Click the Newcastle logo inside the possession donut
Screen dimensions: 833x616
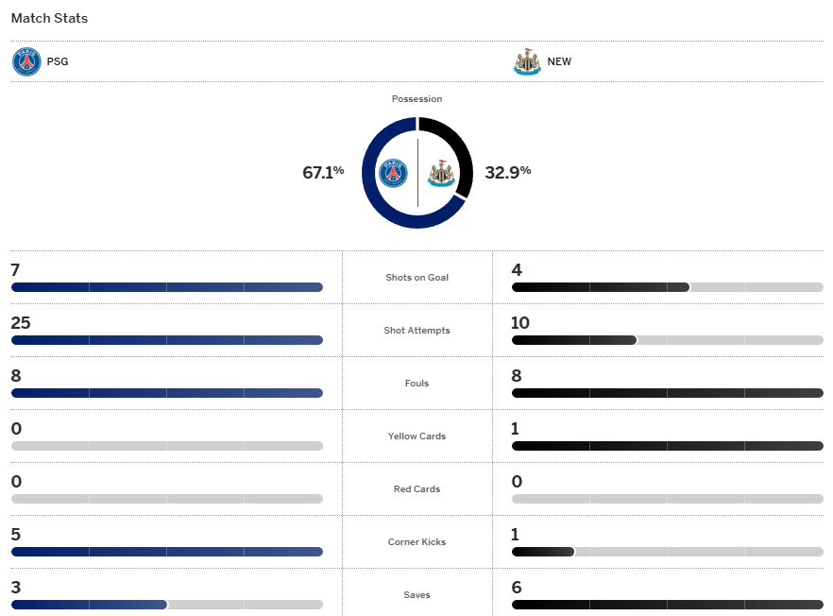[x=441, y=173]
